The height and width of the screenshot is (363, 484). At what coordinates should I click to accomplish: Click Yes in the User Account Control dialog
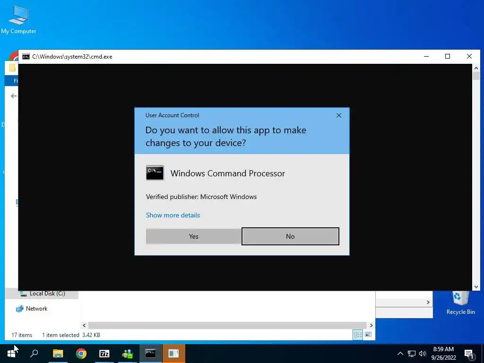(x=193, y=236)
